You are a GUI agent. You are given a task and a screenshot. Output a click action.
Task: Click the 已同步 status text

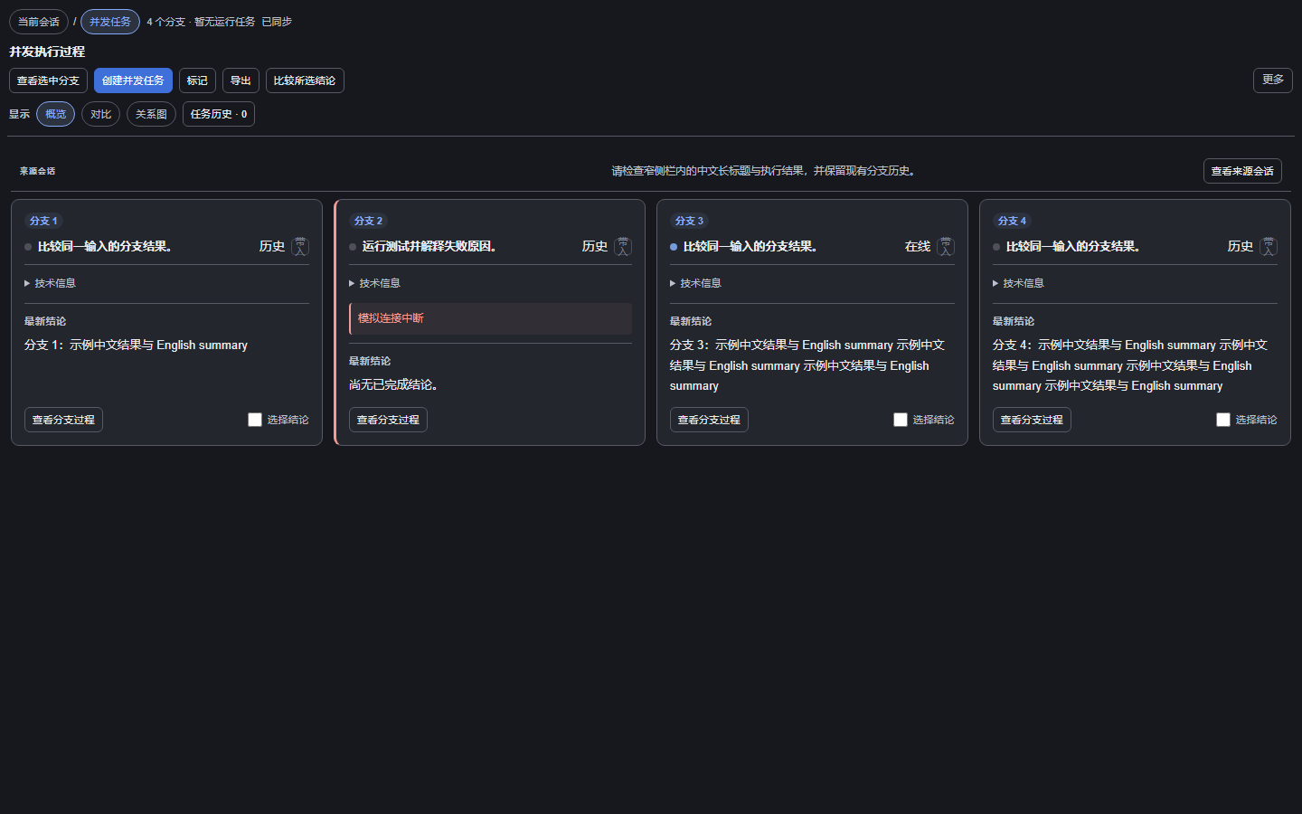click(x=277, y=22)
